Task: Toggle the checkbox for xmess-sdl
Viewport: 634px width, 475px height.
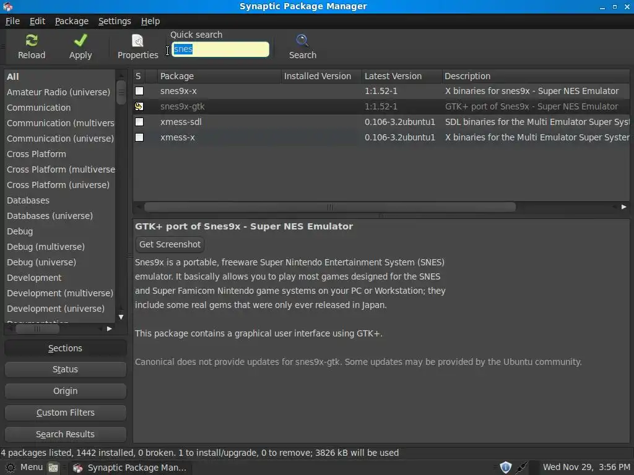Action: 139,122
